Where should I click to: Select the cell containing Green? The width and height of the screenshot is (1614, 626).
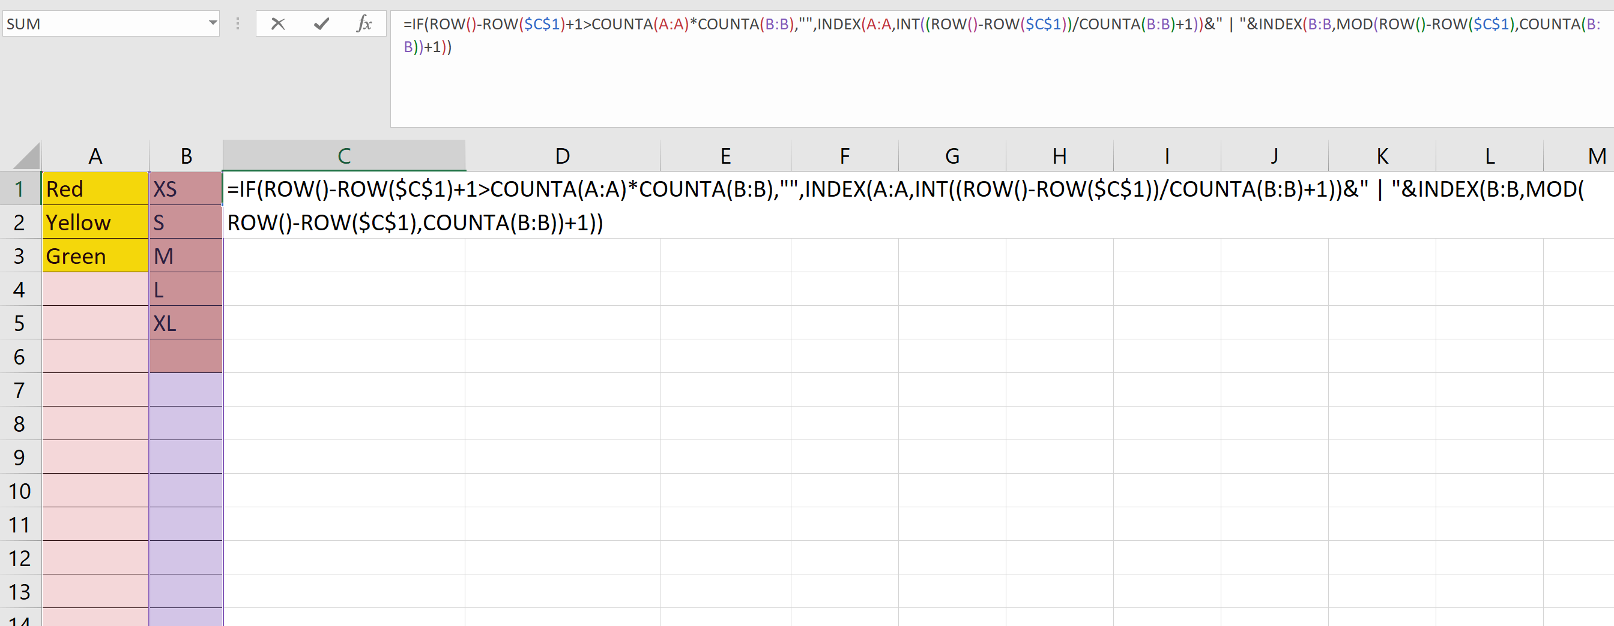[95, 255]
